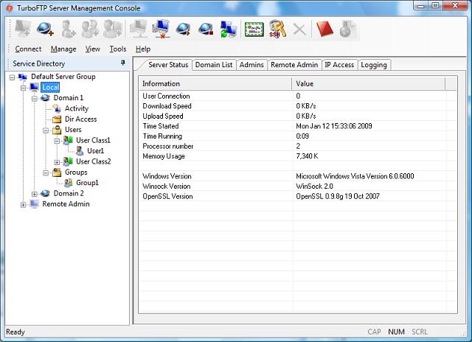Open the Logging tab
The height and width of the screenshot is (342, 472).
point(374,65)
